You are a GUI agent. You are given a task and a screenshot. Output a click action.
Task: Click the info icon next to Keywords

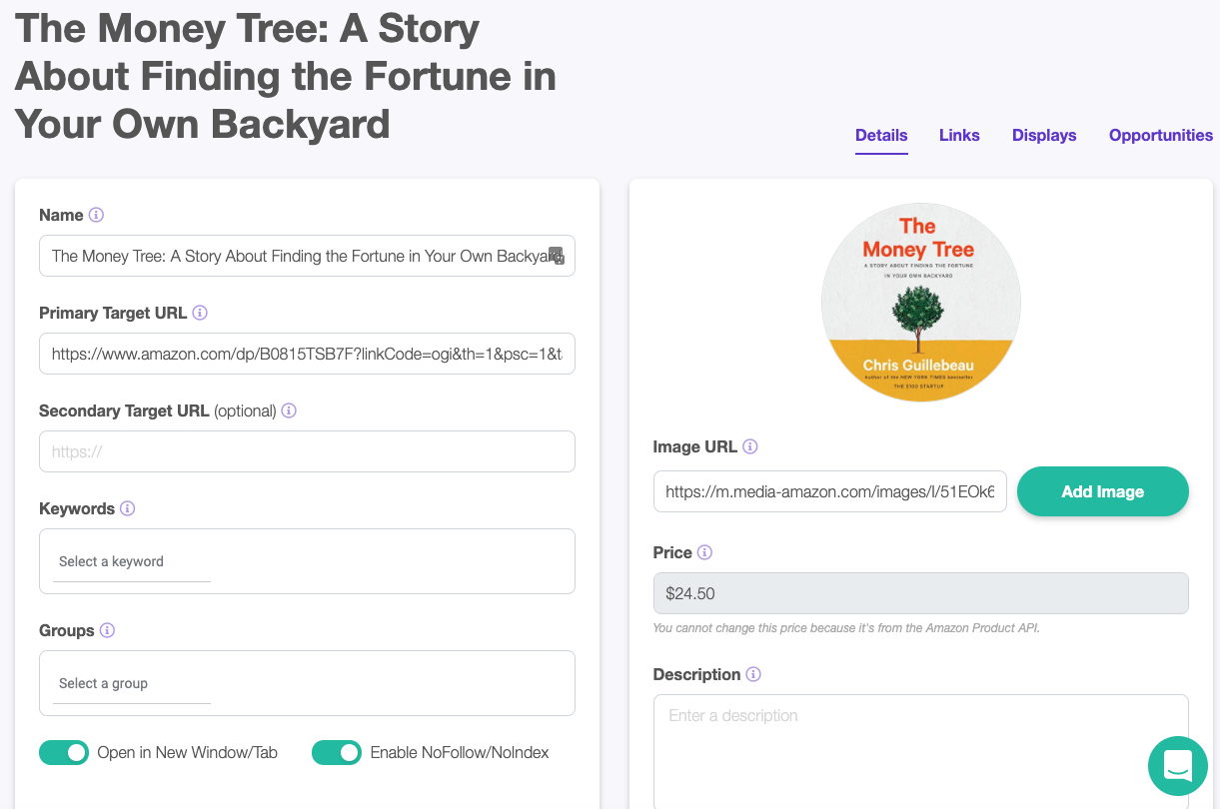tap(127, 508)
